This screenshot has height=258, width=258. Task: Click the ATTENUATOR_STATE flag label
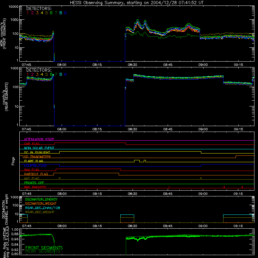39,139
